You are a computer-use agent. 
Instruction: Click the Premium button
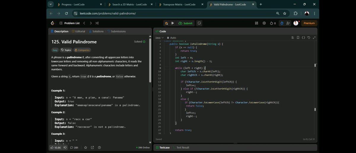pos(309,23)
